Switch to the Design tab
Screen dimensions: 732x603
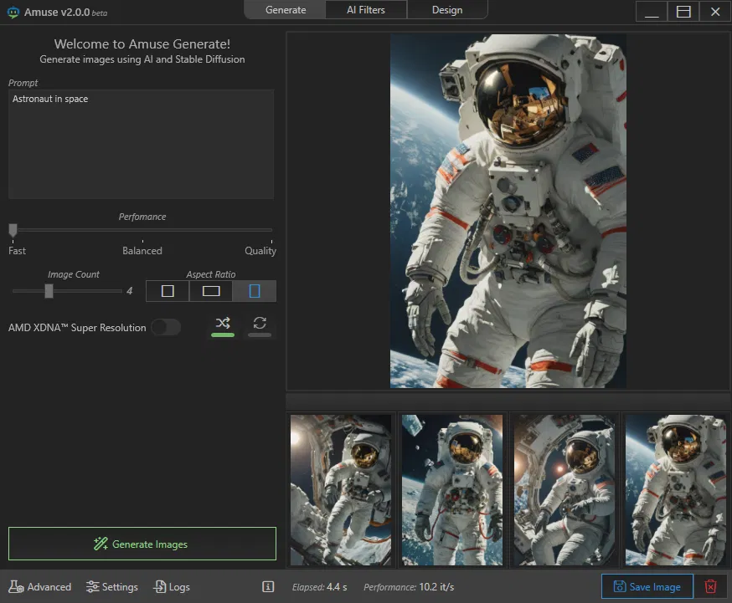coord(446,10)
